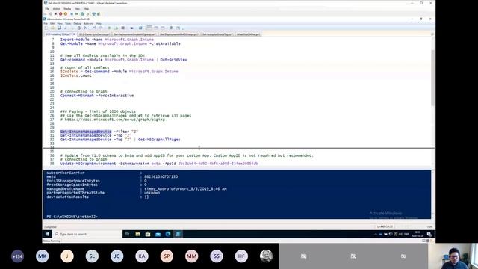Click red Shut Down icon in VM toolbar
478x269 pixels.
[60, 14]
